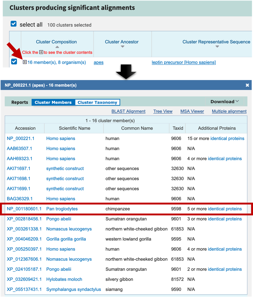Open the apes cluster ancestor link
253x297 pixels.
99,63
